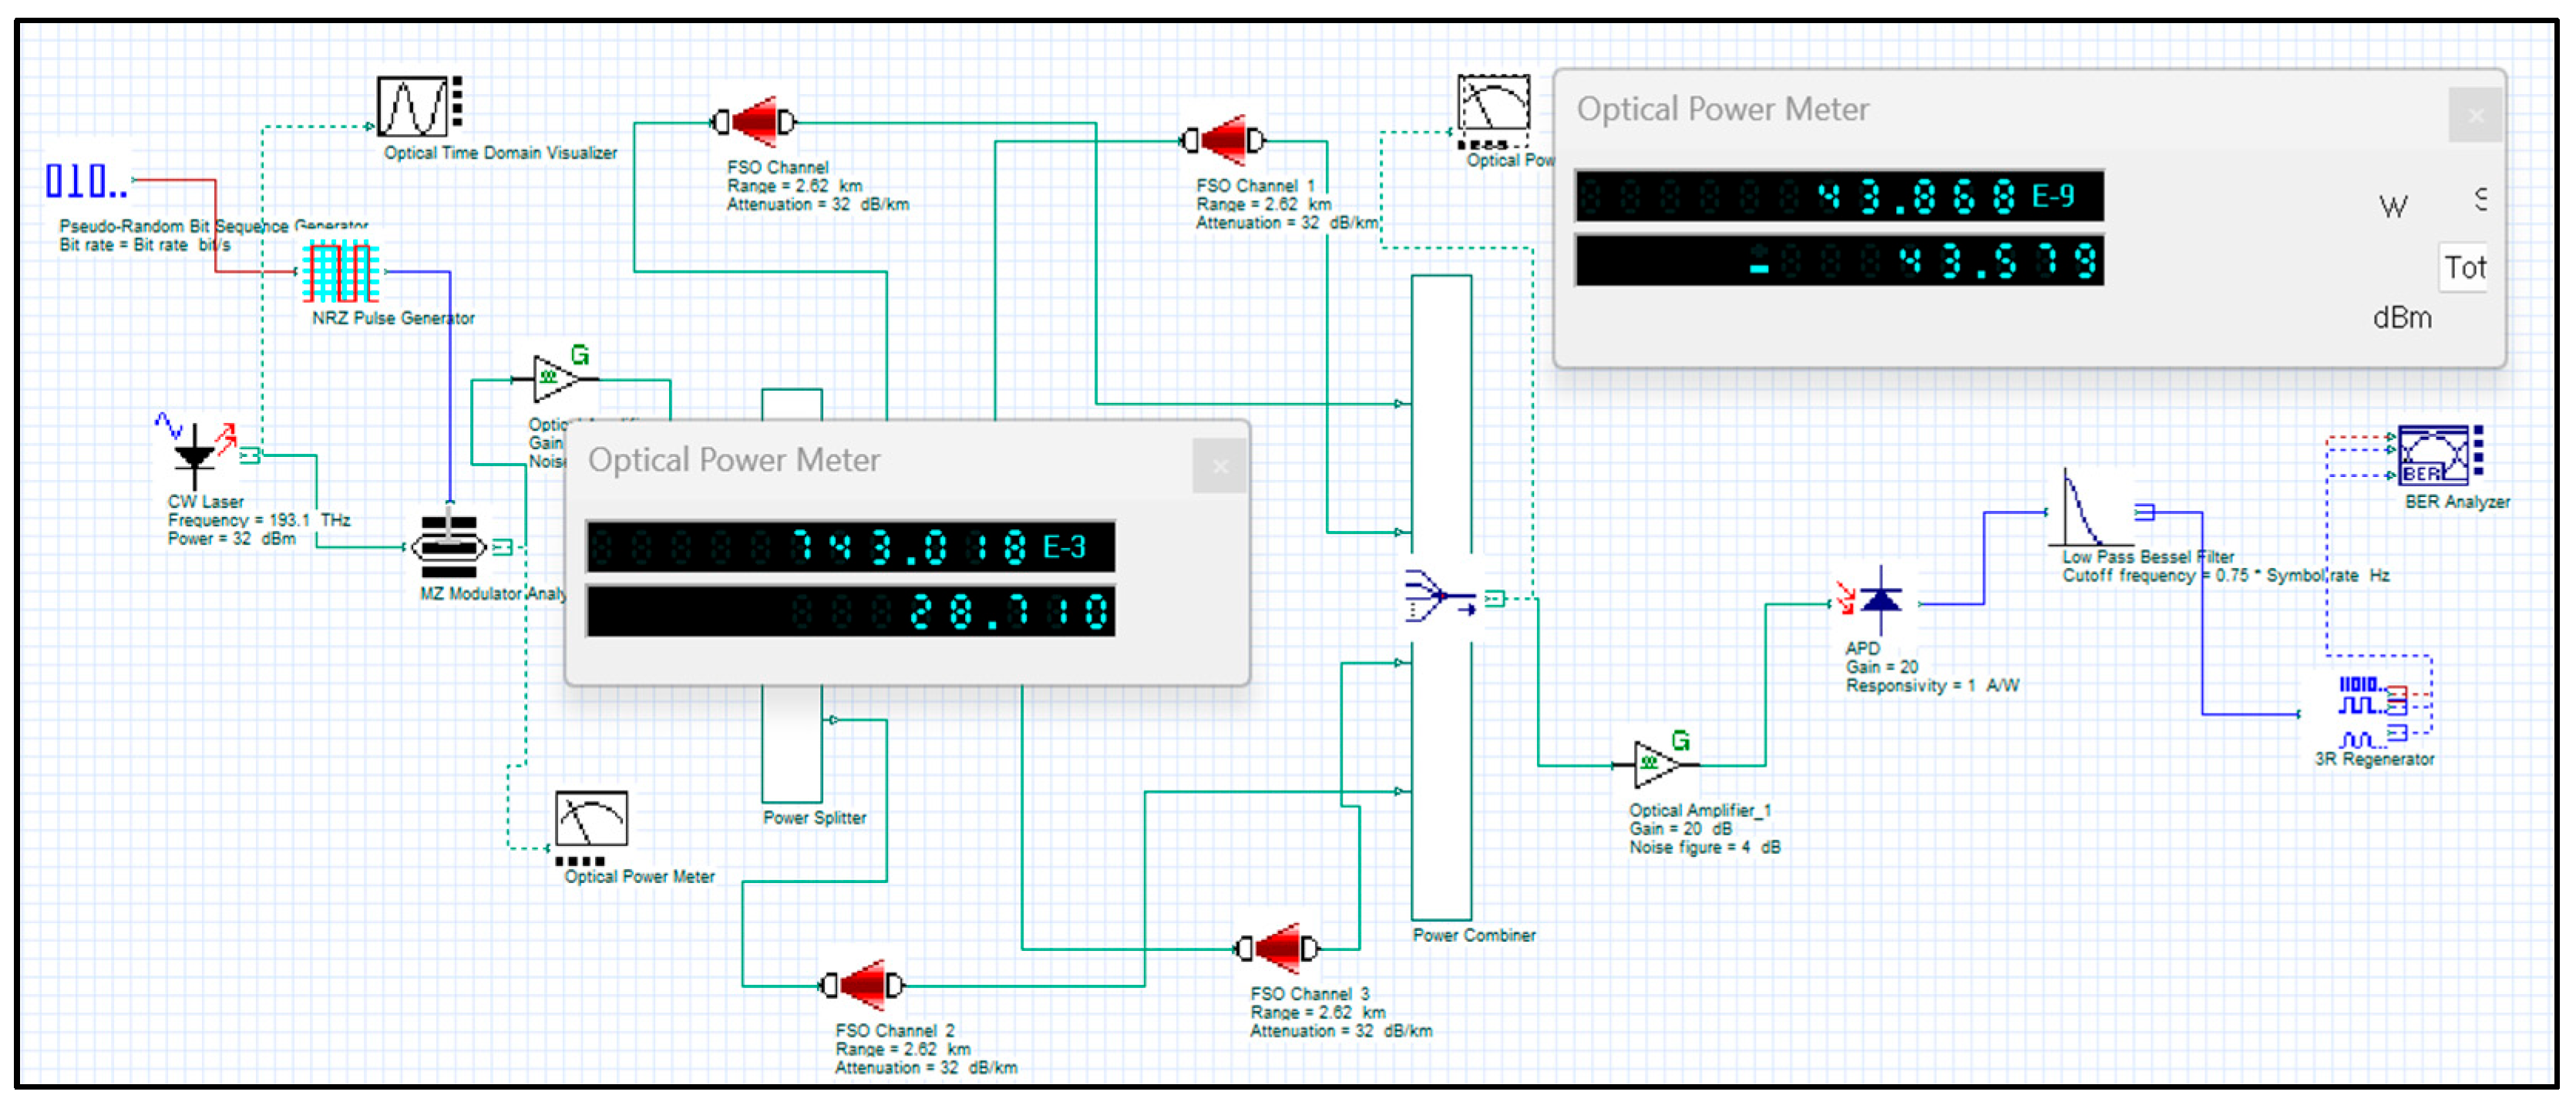This screenshot has height=1105, width=2576.
Task: Click the 'Power = 32 dBm' laser parameter text
Action: tap(231, 538)
